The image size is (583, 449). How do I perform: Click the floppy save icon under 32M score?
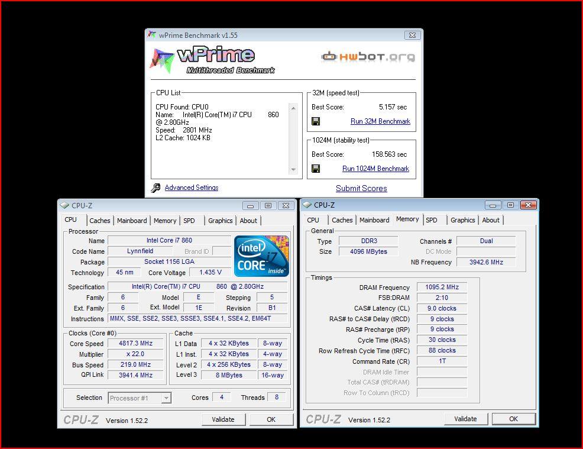click(316, 121)
